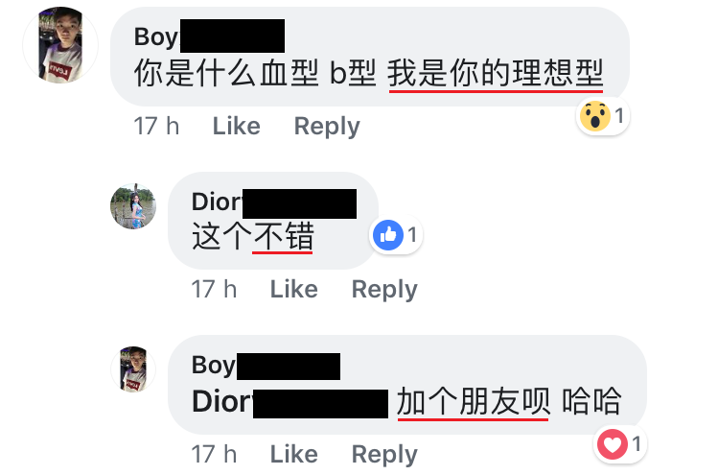Image resolution: width=718 pixels, height=475 pixels.
Task: Like the 加个朋友呗 哈哈 reply
Action: 293,454
